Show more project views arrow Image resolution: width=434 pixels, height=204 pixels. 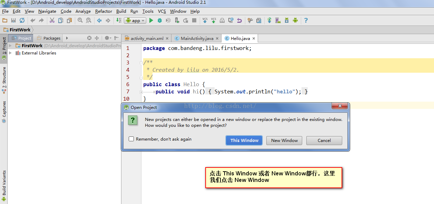click(x=67, y=38)
